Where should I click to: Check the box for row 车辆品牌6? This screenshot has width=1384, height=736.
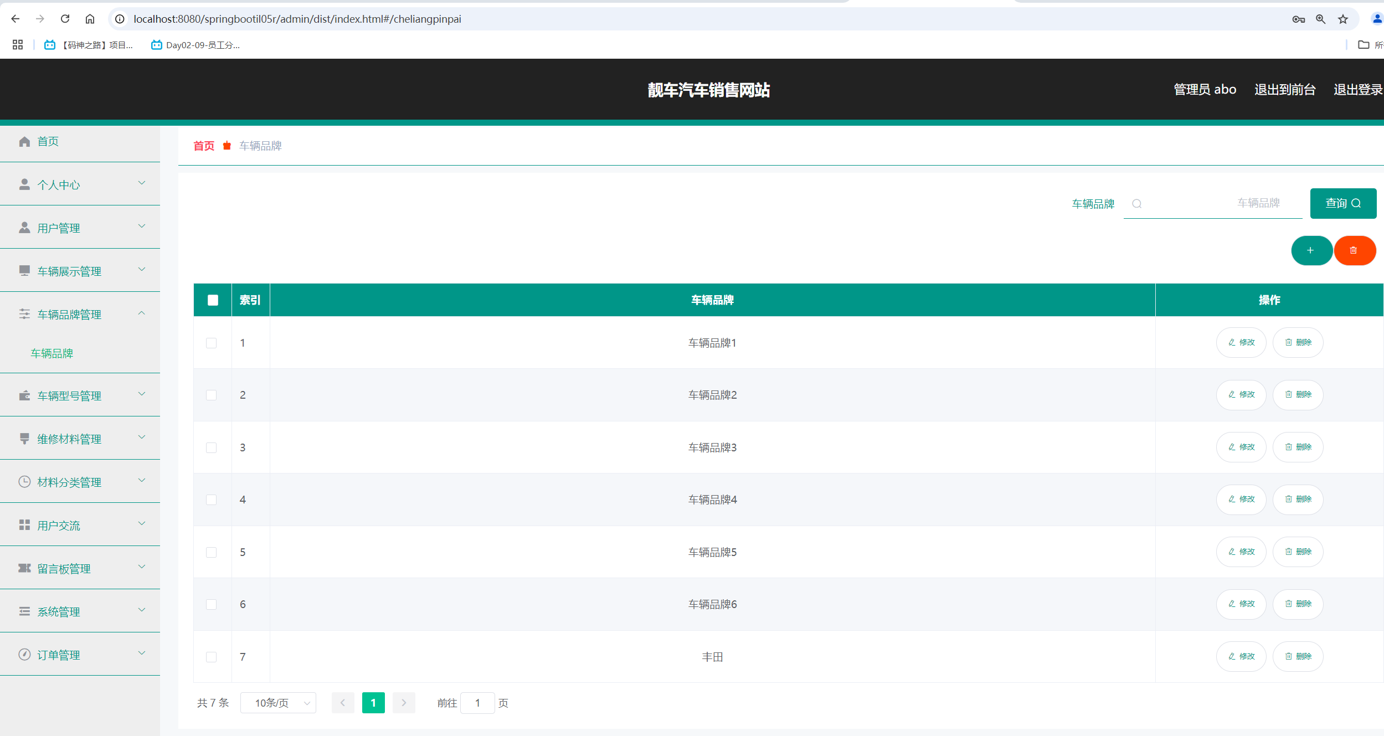[211, 604]
